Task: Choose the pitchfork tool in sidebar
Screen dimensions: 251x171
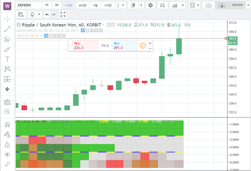Action: 7,39
